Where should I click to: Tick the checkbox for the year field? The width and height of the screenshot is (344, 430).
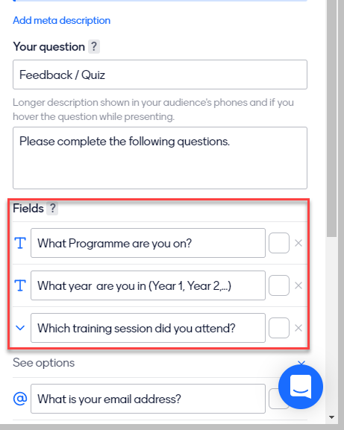coord(279,285)
